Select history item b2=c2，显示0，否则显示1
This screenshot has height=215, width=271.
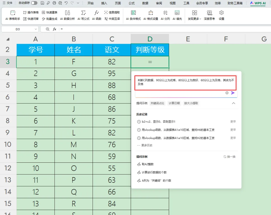186,122
